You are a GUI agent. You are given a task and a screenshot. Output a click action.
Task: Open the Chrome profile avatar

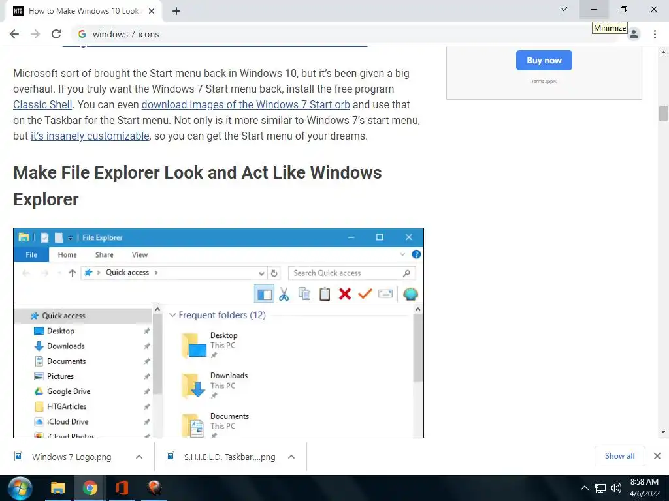coord(634,34)
